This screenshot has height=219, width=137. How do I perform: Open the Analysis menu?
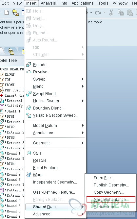pyautogui.click(x=48, y=3)
